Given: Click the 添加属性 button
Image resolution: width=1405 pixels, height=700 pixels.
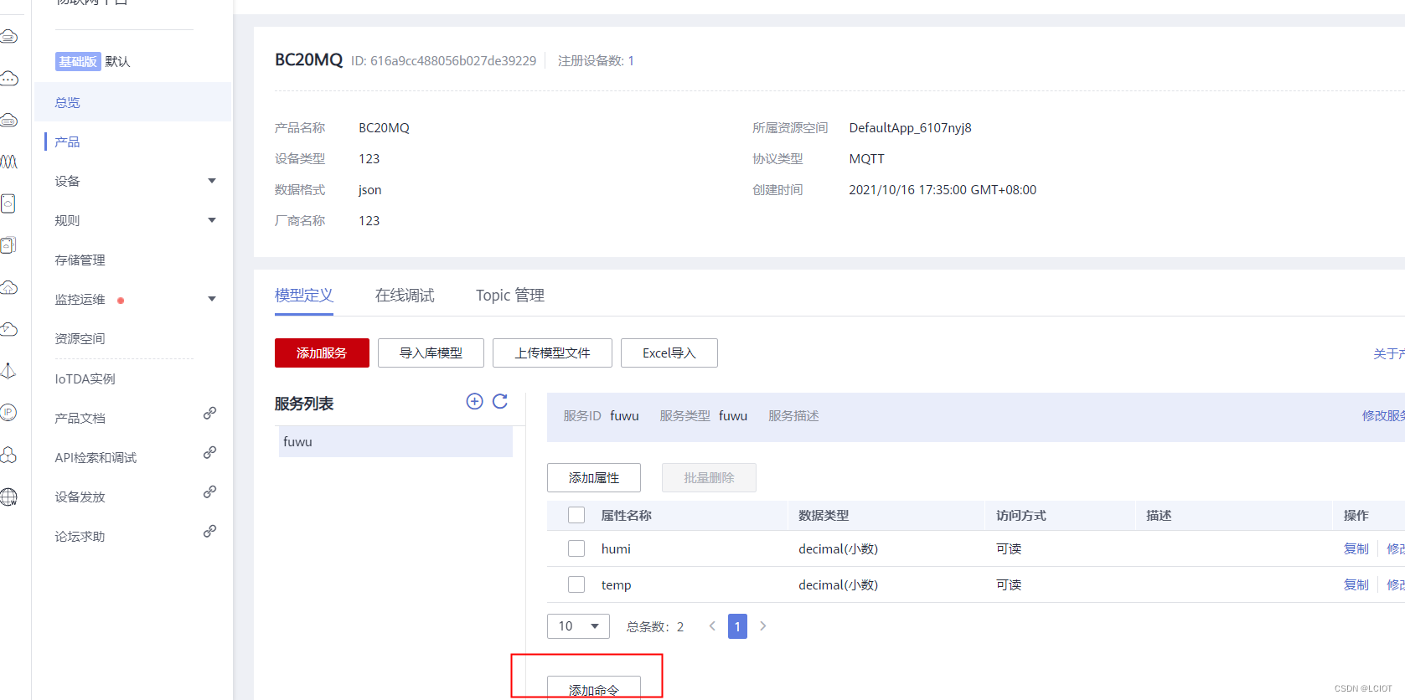Looking at the screenshot, I should [x=594, y=477].
